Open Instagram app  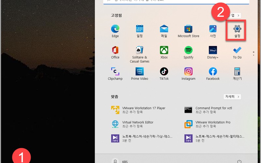coord(189,74)
